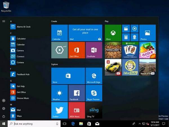Launch the Xbox tile

[x=113, y=33]
